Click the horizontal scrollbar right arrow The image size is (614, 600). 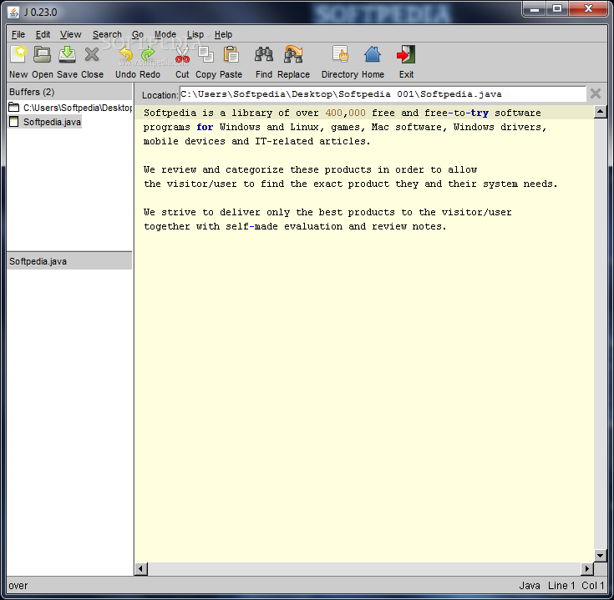pyautogui.click(x=587, y=568)
